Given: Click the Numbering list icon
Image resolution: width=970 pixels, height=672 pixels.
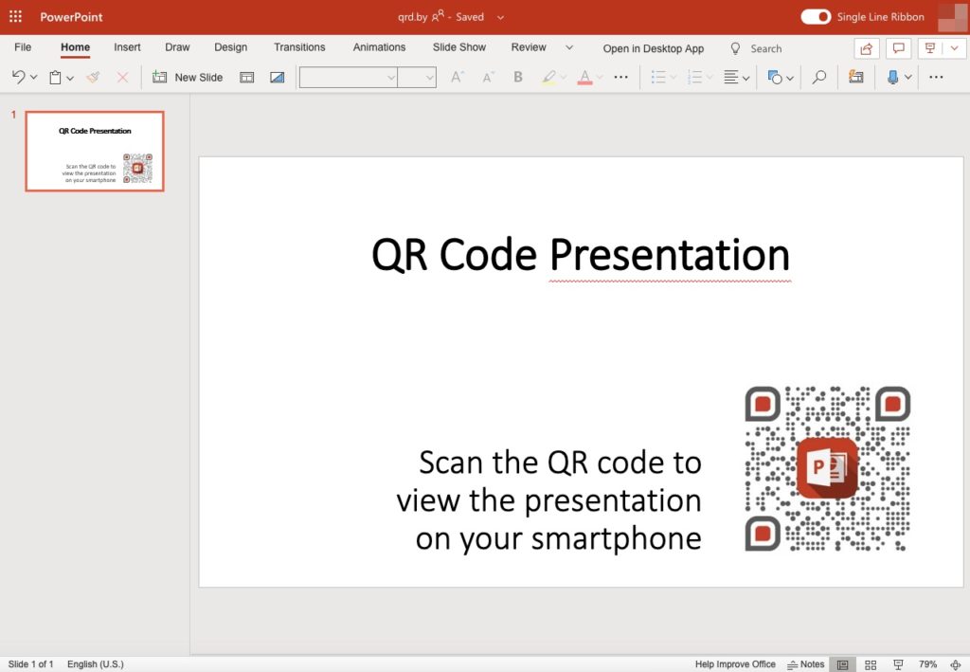Looking at the screenshot, I should point(694,78).
